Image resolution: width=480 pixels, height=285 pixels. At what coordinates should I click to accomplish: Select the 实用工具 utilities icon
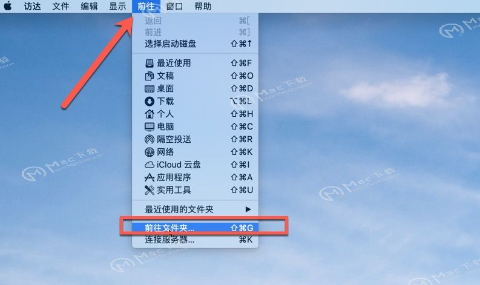(x=150, y=190)
